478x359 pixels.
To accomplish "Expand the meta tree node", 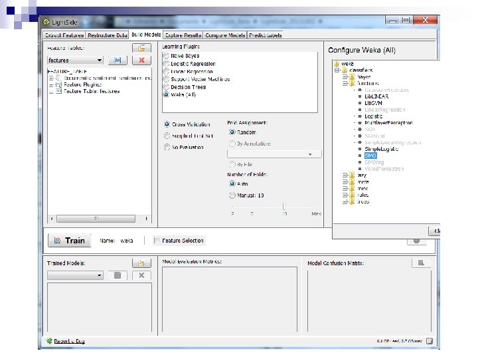I will pos(345,182).
